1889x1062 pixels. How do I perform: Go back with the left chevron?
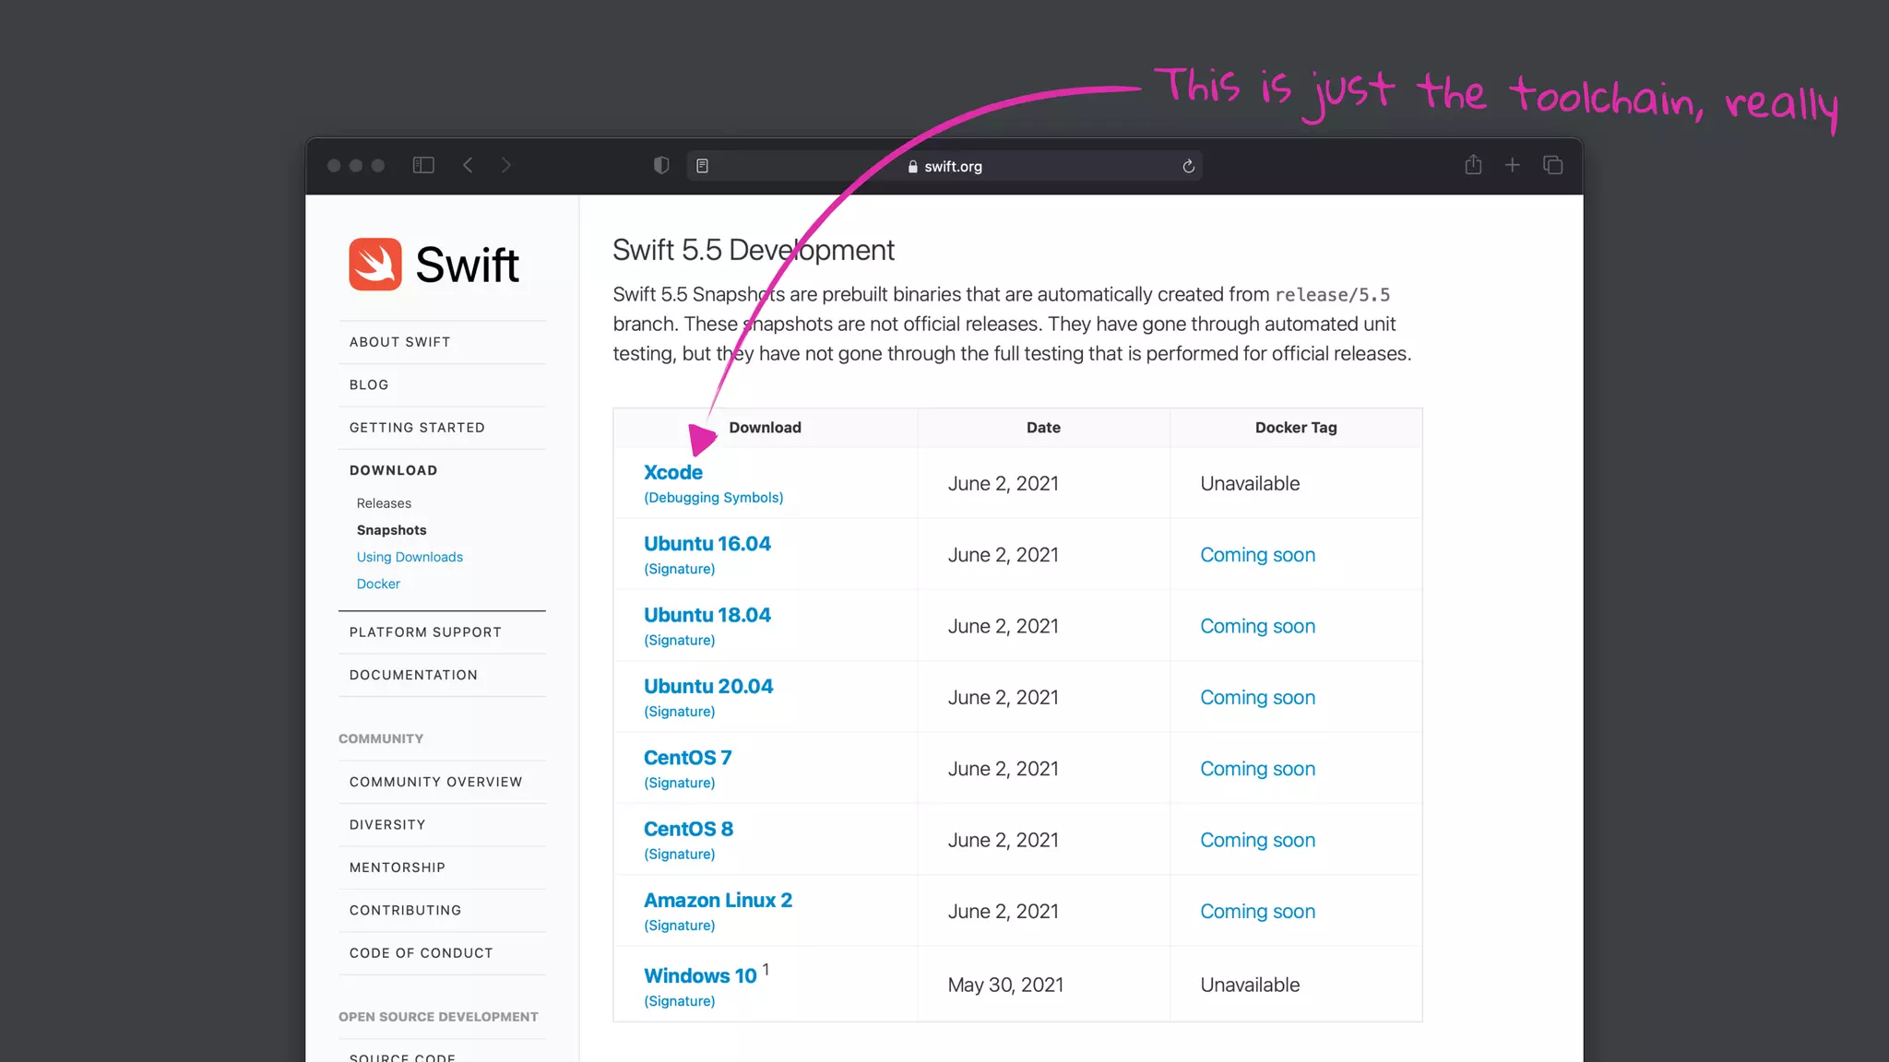click(468, 165)
